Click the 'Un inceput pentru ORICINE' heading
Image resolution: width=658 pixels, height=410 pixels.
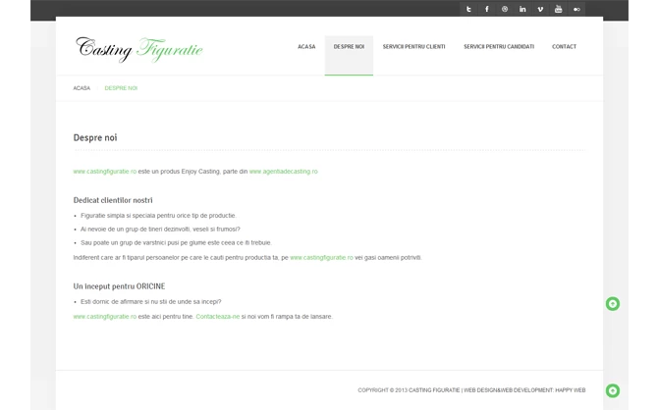pyautogui.click(x=119, y=286)
